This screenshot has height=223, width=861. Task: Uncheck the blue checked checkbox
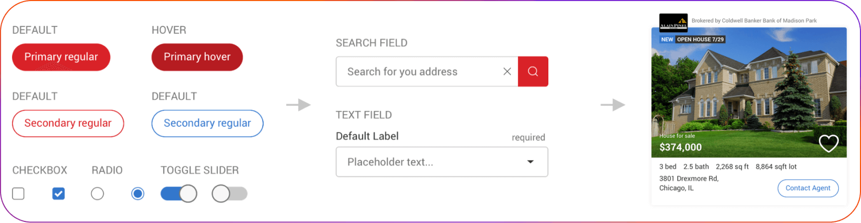[58, 194]
